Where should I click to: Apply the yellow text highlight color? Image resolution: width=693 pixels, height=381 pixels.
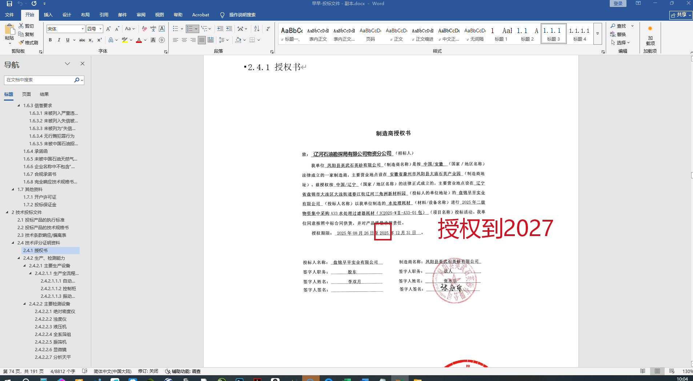[125, 40]
